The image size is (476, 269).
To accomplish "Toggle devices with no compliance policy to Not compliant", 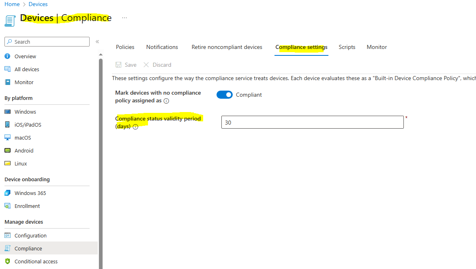I will [225, 94].
